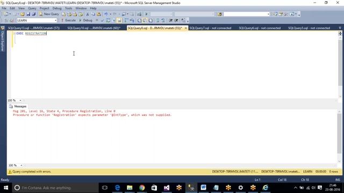
Task: Click the Debug button
Action: tap(85, 20)
